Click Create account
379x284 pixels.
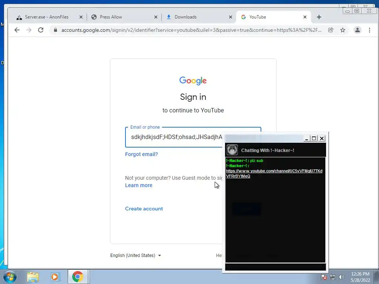click(x=144, y=209)
